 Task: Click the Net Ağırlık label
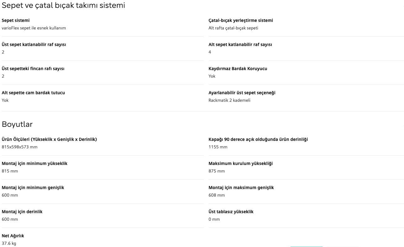pos(13,236)
